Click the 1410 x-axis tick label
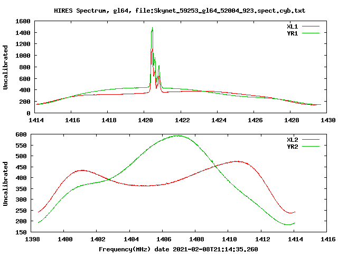Screen dimensions: 338x254 coord(229,239)
